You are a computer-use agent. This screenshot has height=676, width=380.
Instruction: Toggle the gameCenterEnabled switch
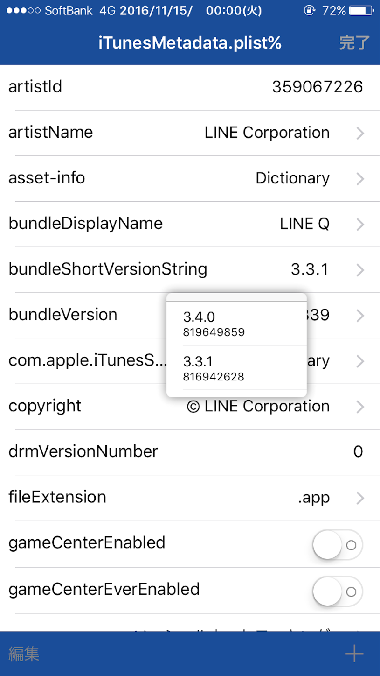[338, 544]
